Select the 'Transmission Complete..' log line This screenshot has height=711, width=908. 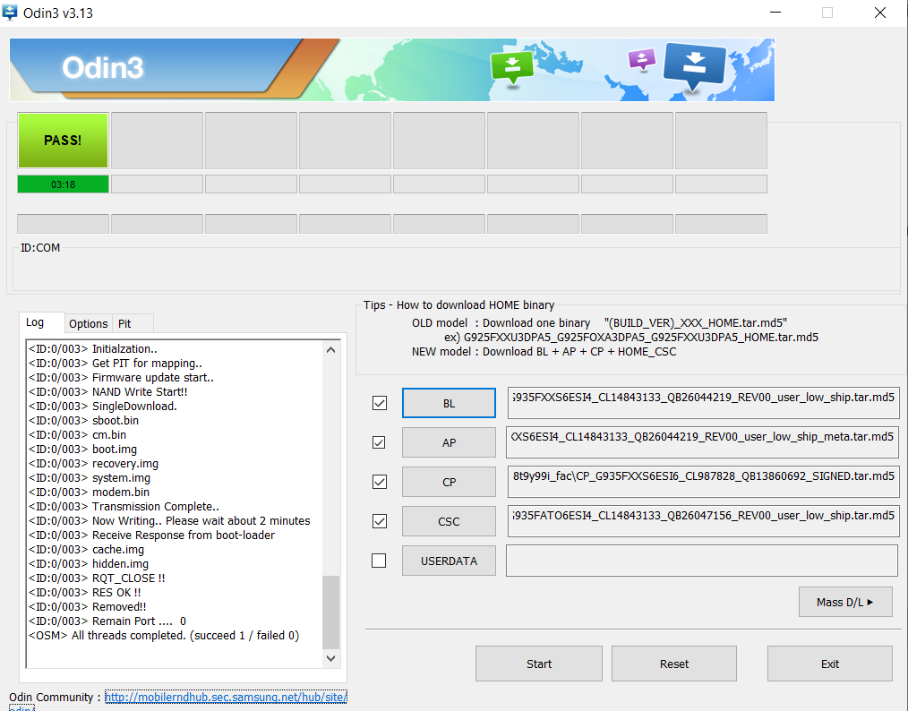tap(124, 507)
